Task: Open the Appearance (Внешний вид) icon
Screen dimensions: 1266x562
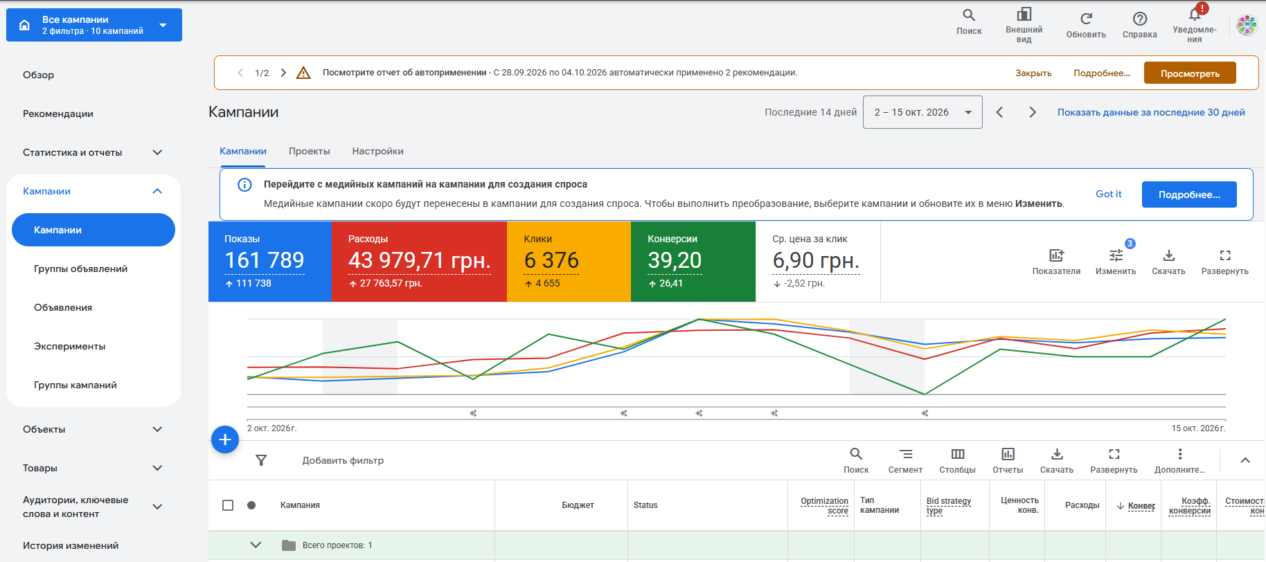Action: click(1024, 15)
